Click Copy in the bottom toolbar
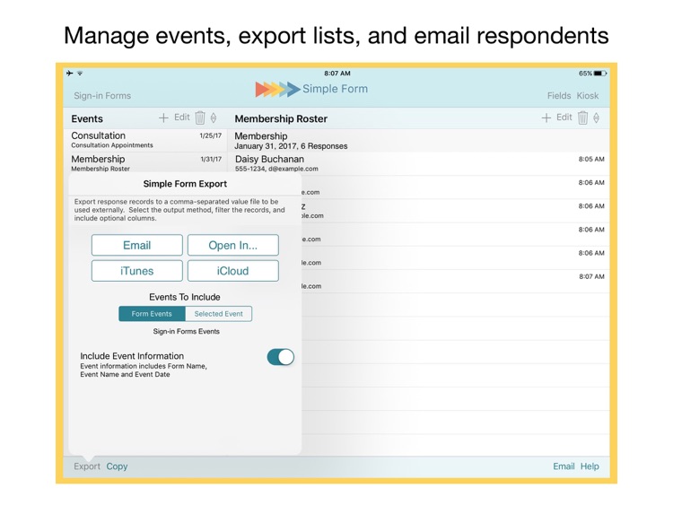The height and width of the screenshot is (505, 673). coord(117,466)
